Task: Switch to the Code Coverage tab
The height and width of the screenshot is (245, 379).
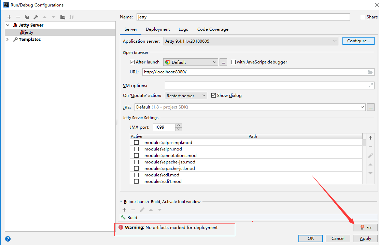Action: coord(213,29)
